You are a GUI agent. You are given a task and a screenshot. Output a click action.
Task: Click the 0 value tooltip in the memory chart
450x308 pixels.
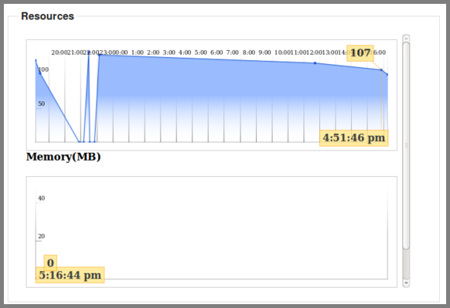pos(50,262)
